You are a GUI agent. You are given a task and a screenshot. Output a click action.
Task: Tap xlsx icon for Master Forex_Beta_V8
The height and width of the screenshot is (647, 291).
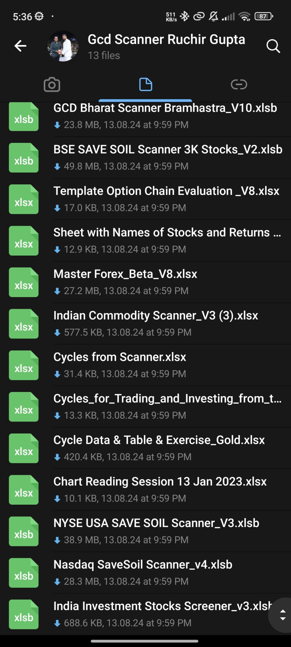(24, 282)
